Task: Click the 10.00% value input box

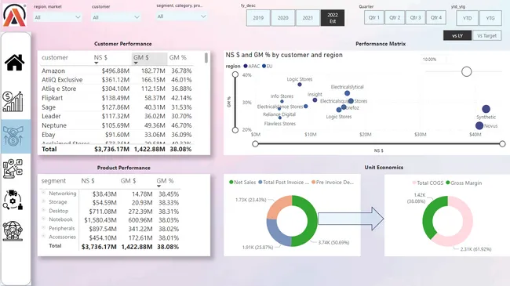Action: [434, 60]
